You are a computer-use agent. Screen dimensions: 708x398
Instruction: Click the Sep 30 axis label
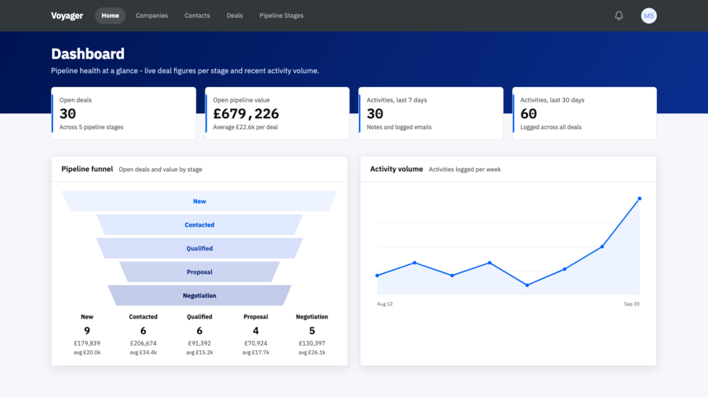[632, 304]
